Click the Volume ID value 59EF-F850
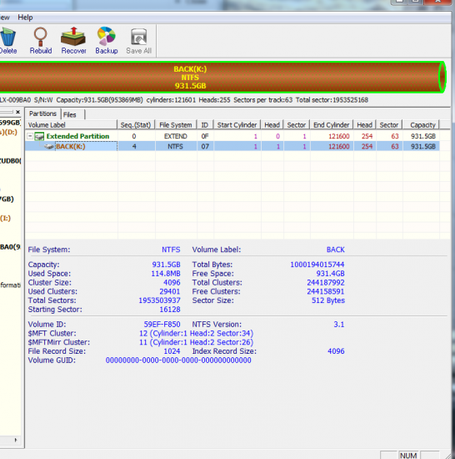The height and width of the screenshot is (459, 455). (x=162, y=325)
